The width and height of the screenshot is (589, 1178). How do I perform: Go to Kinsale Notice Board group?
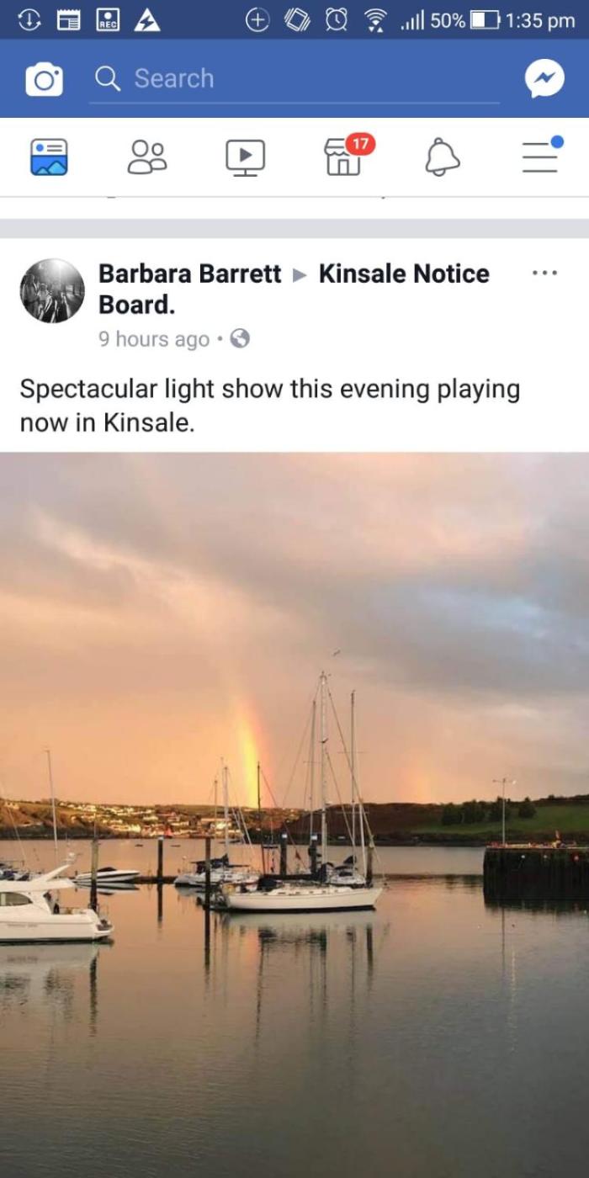pyautogui.click(x=294, y=289)
